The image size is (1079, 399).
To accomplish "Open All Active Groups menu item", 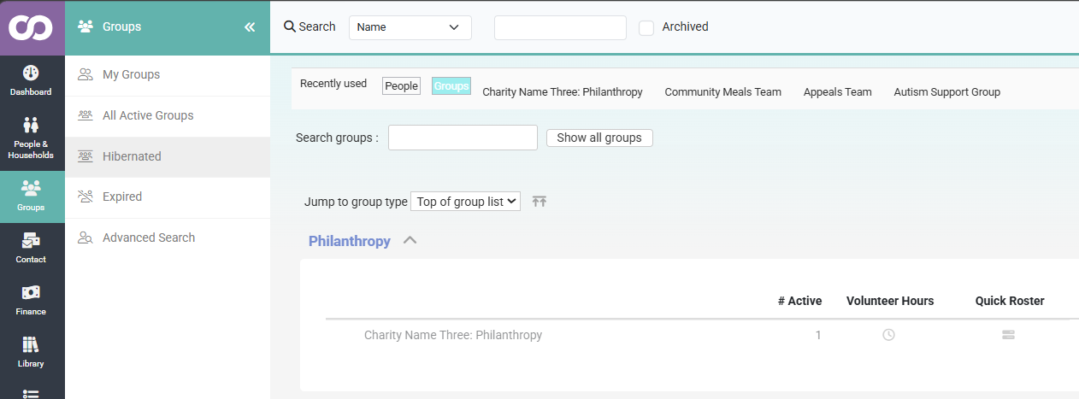I will (168, 115).
